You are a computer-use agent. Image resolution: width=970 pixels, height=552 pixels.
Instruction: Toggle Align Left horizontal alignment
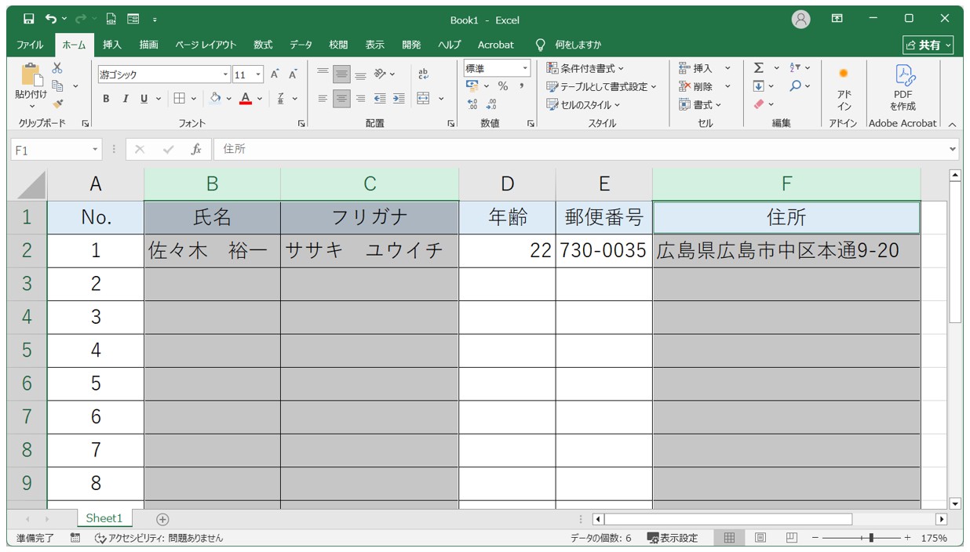click(x=323, y=98)
